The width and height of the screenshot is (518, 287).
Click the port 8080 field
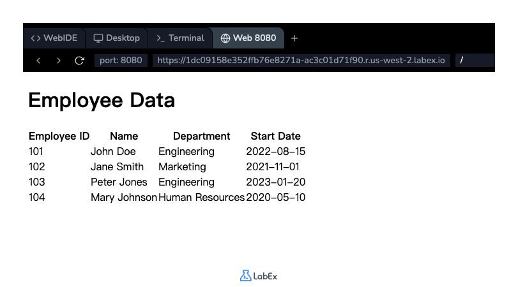click(121, 61)
